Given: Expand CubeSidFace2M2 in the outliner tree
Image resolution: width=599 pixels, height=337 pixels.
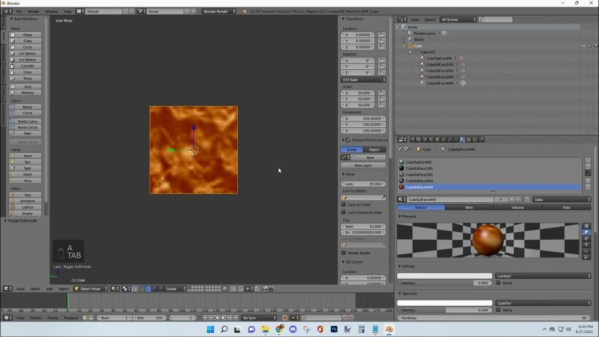Looking at the screenshot, I should pyautogui.click(x=416, y=71).
